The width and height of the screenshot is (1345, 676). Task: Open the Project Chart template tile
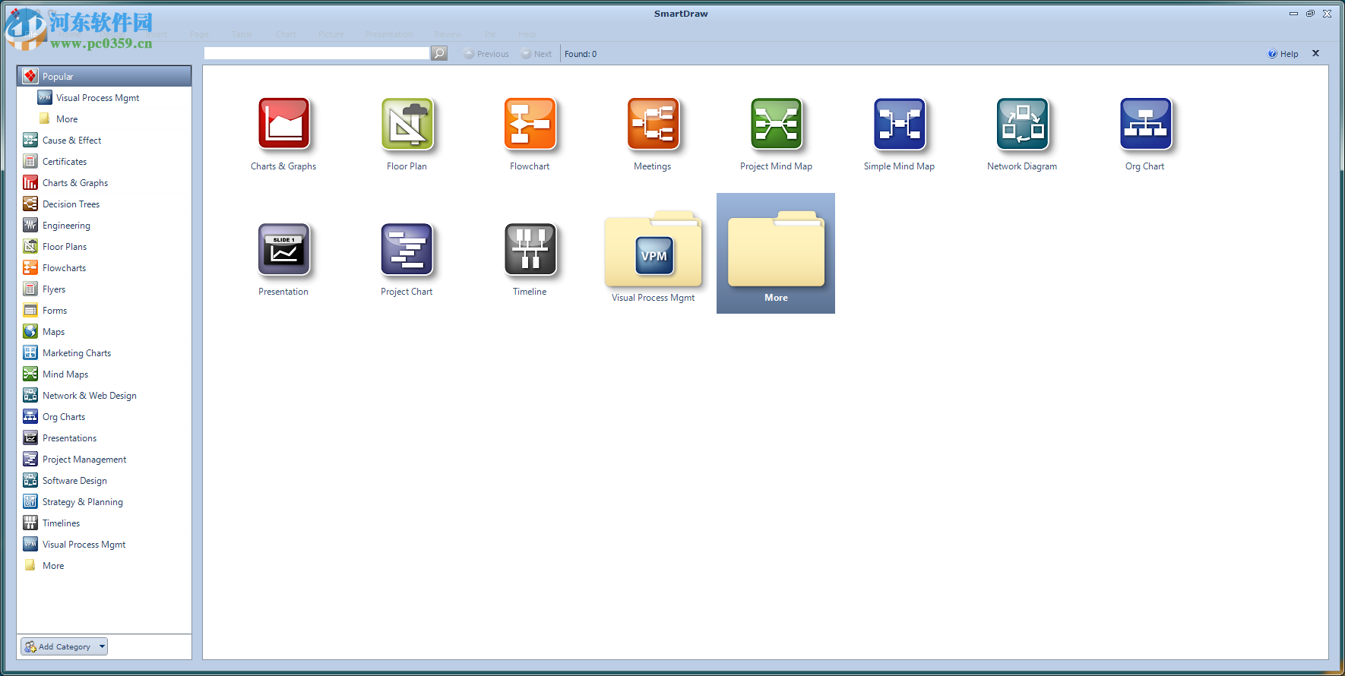[x=407, y=259]
